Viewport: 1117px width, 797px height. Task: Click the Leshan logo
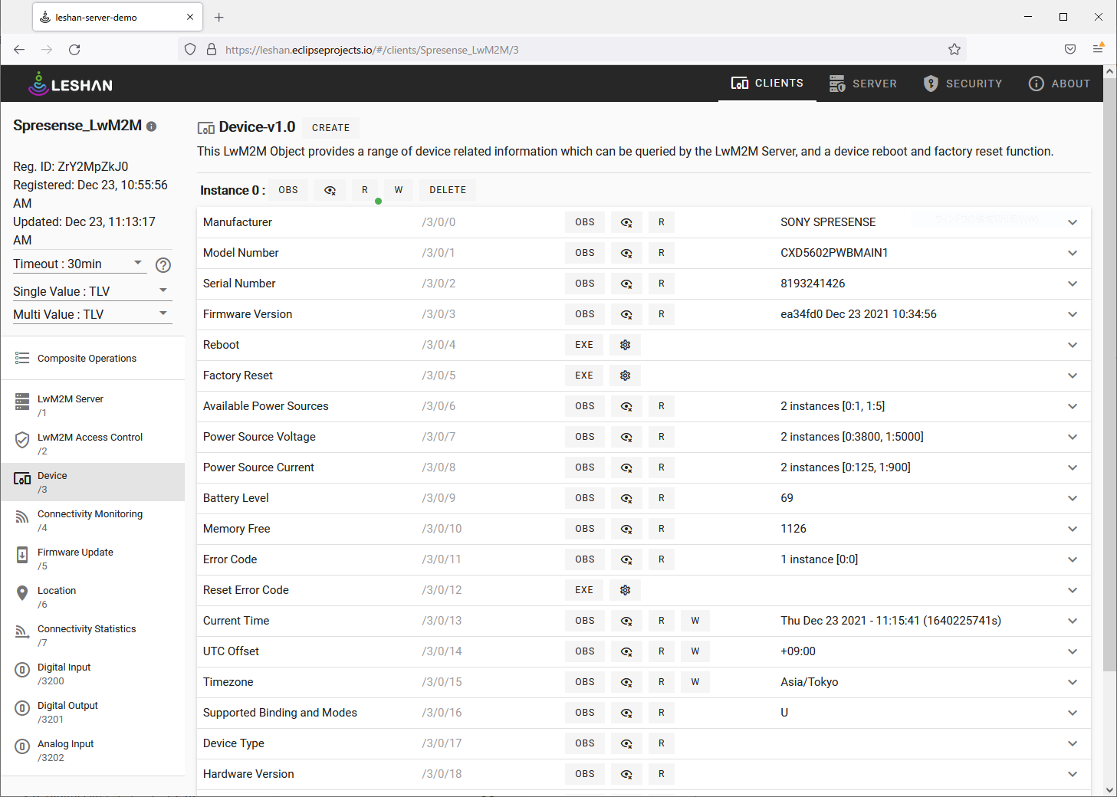point(71,84)
